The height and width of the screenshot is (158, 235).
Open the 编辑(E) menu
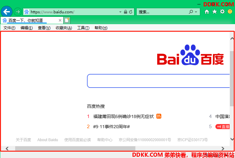point(27,28)
